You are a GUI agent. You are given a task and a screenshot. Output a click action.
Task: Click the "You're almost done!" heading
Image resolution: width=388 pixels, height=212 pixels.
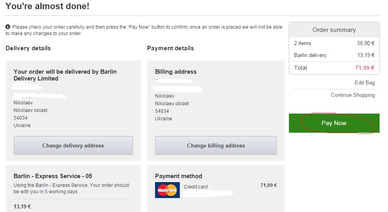click(x=48, y=6)
